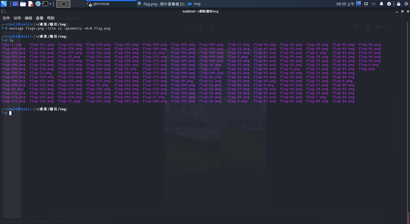
Task: Click the montage command line text
Action: [60, 29]
